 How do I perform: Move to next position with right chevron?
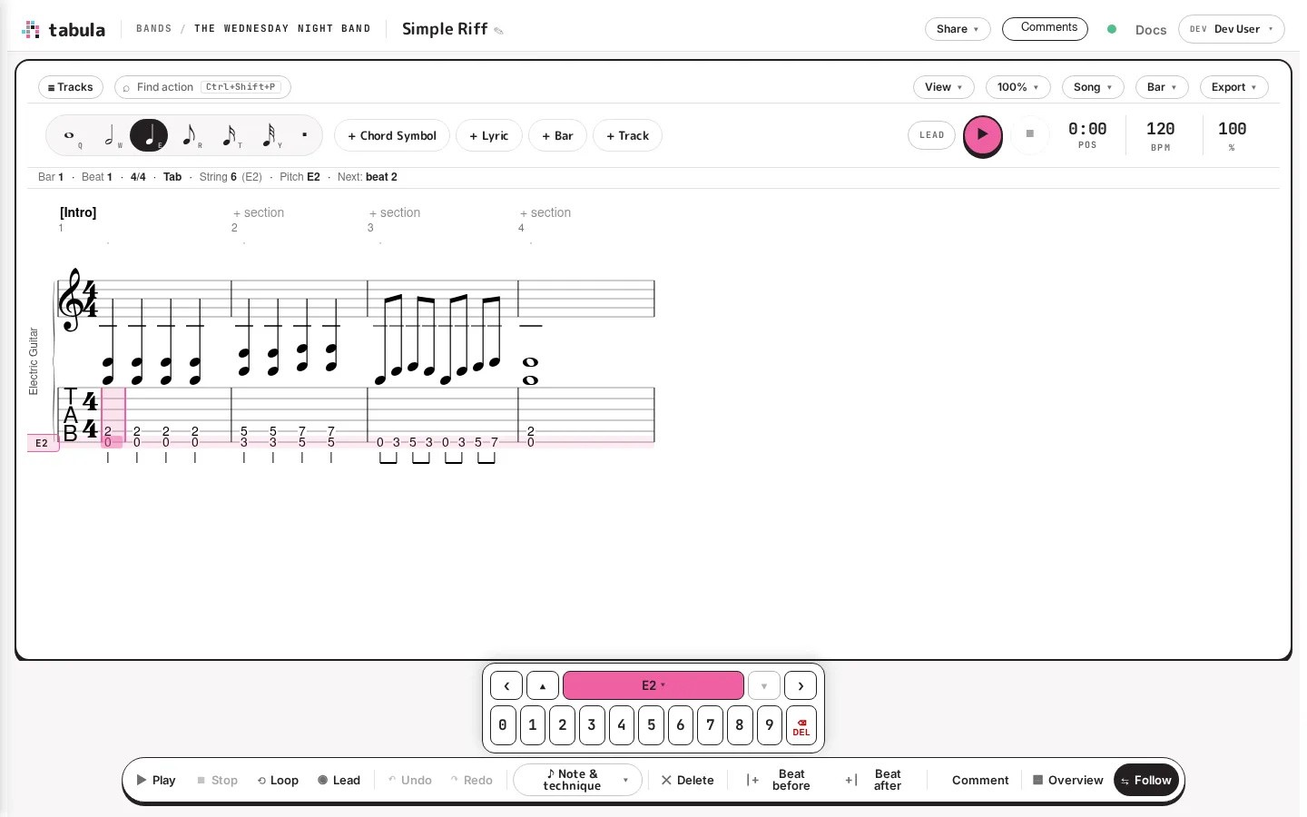pos(801,685)
